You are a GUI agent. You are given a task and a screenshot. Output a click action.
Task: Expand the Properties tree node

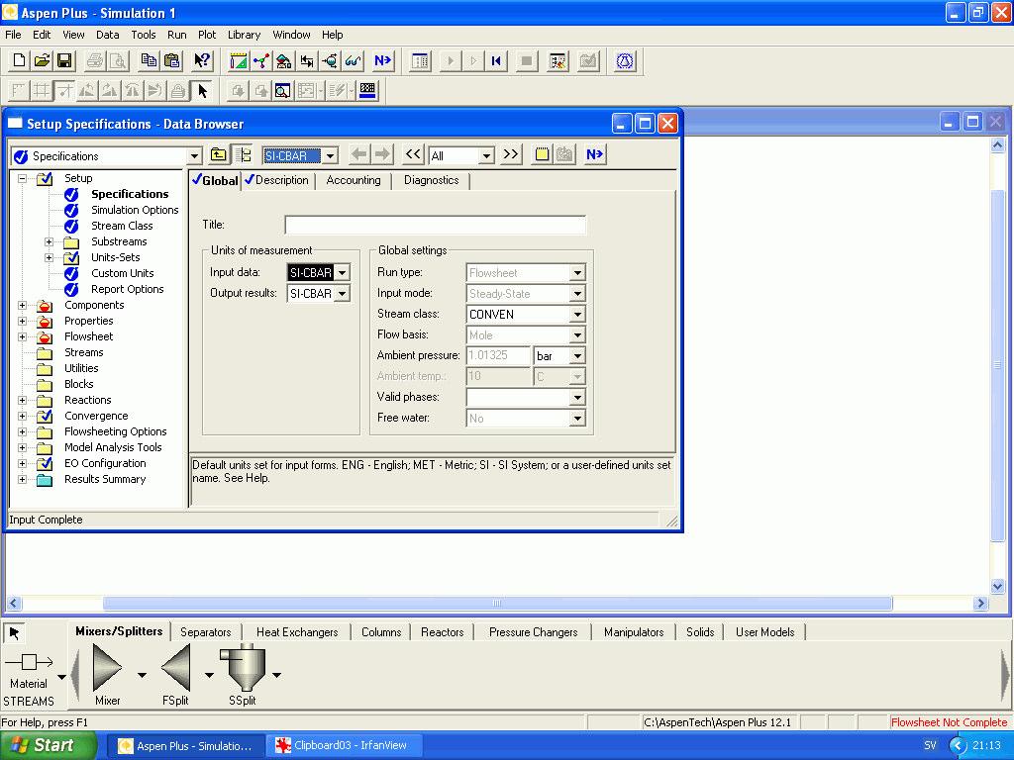[x=22, y=321]
